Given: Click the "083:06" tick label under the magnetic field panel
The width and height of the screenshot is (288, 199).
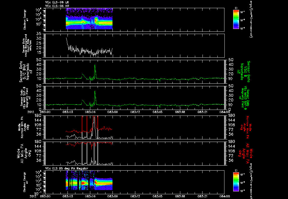Looking at the screenshot, I should coord(90,112).
